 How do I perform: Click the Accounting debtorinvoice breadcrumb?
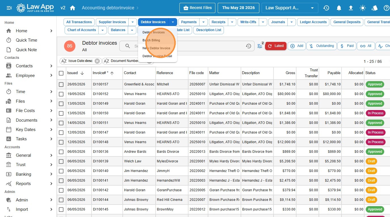pyautogui.click(x=108, y=8)
